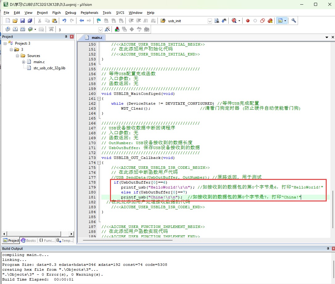Viewport: 335px width, 284px height.
Task: Open the SVCS menu
Action: click(120, 13)
